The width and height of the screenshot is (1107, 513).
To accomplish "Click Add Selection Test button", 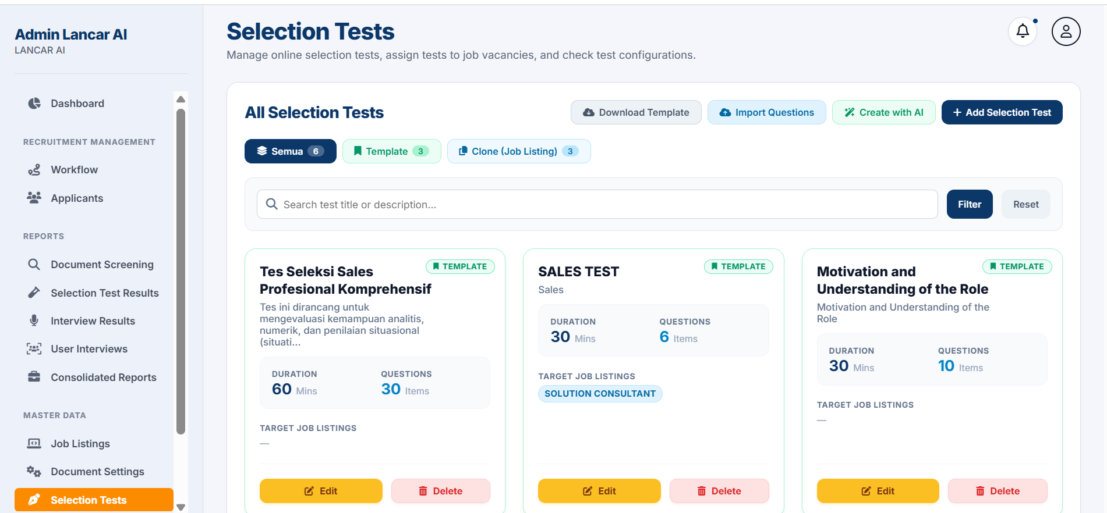I will click(x=1002, y=112).
